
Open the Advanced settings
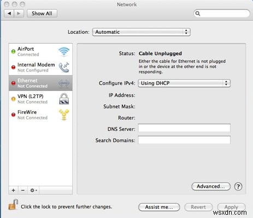point(211,186)
